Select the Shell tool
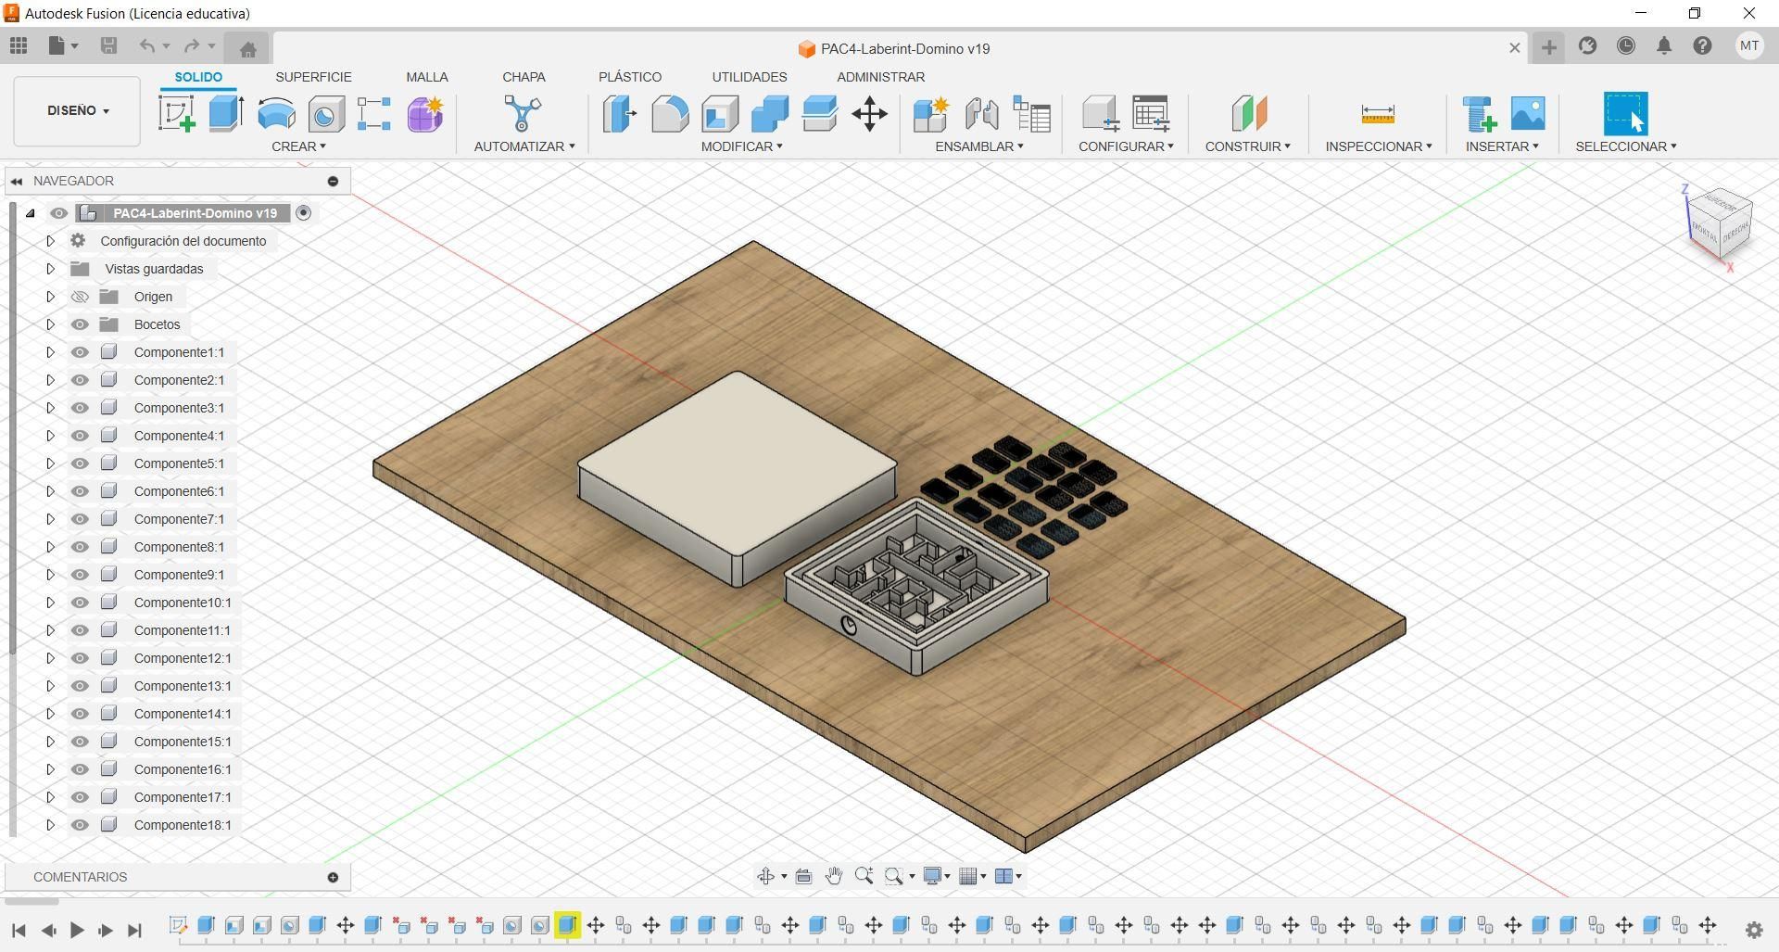Viewport: 1779px width, 952px height. [x=720, y=114]
